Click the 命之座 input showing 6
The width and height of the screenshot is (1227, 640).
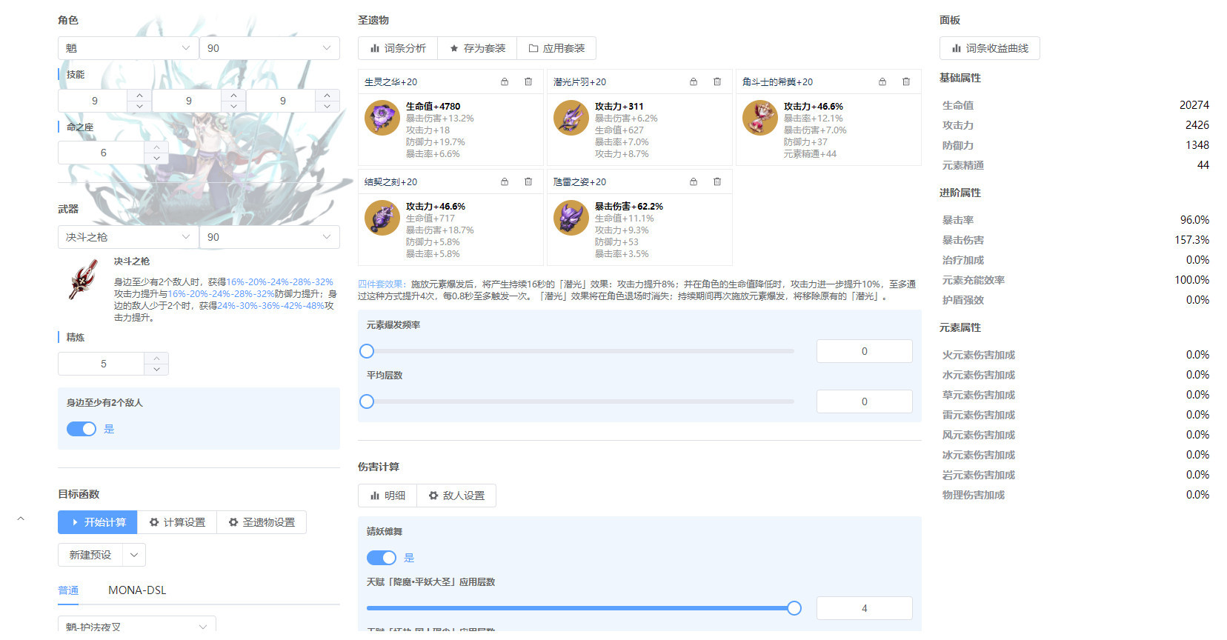pos(102,153)
